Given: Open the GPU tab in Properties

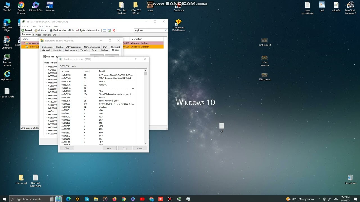Looking at the screenshot, I should point(105,47).
